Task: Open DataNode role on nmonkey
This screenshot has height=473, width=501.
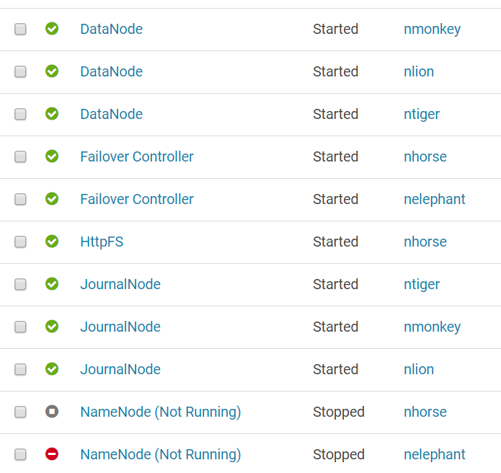Action: [111, 29]
